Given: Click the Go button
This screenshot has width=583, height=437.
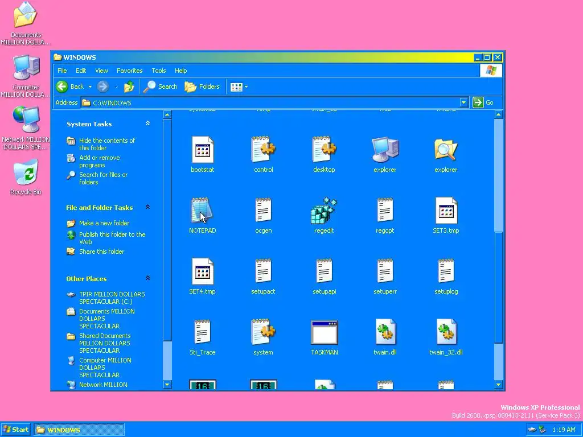Looking at the screenshot, I should click(483, 102).
